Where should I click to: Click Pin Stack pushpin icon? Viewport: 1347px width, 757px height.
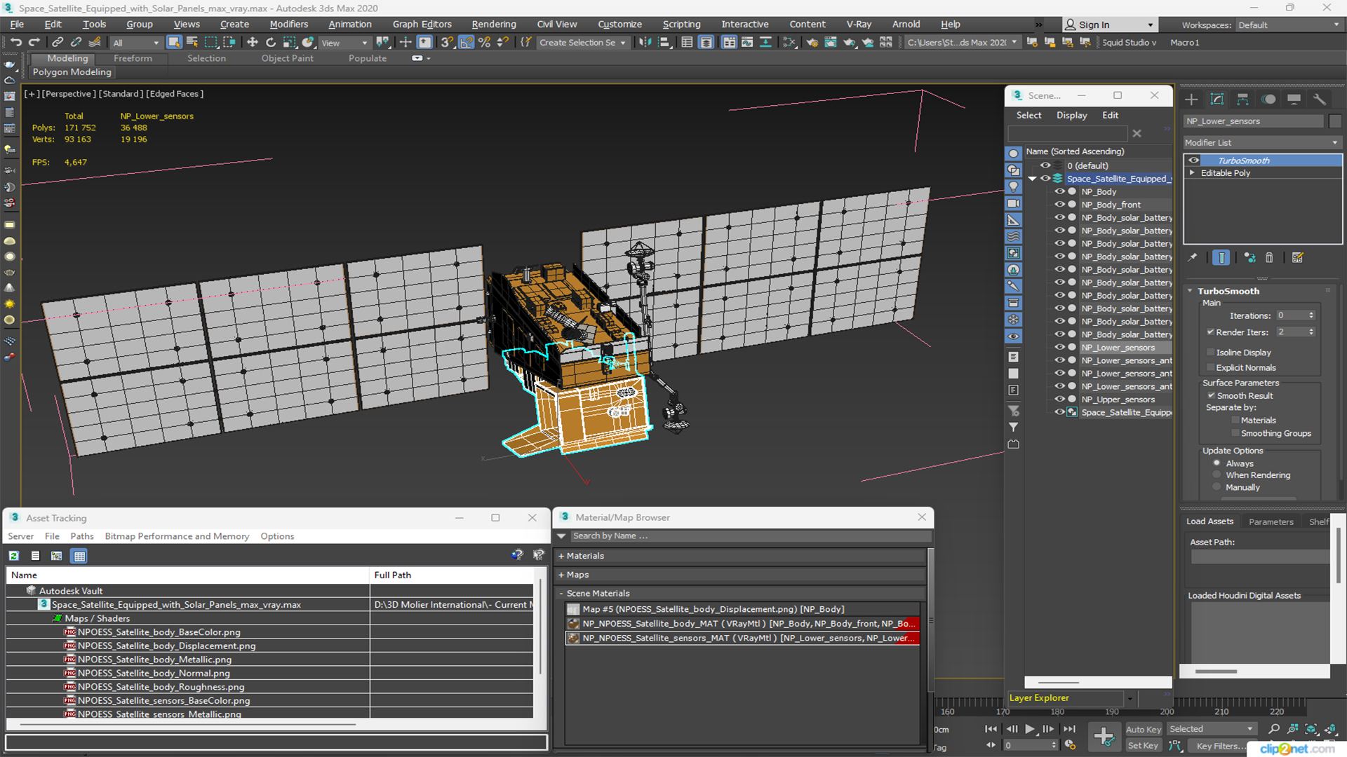[x=1193, y=258]
